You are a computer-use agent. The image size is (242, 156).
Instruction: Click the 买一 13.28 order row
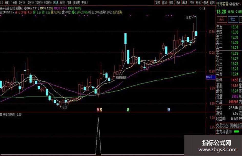[227, 54]
